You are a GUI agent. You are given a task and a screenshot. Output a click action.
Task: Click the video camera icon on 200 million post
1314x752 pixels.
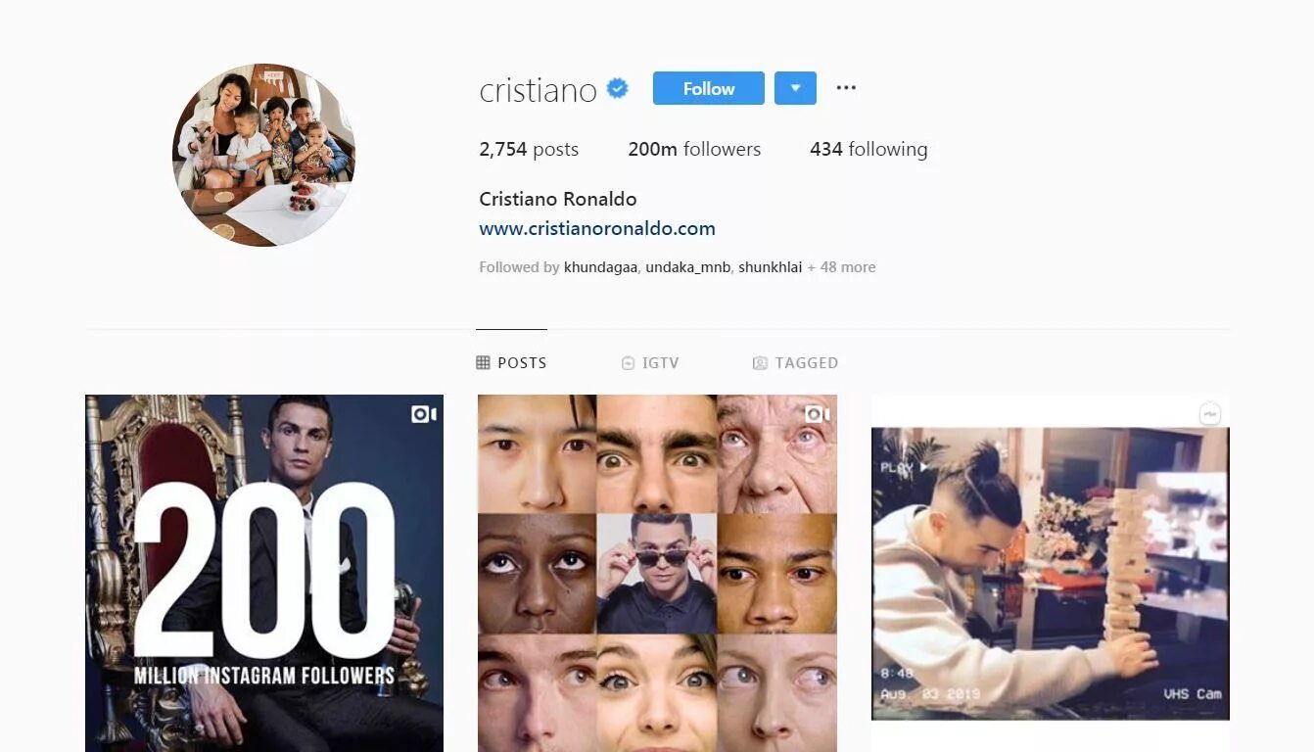tap(423, 414)
